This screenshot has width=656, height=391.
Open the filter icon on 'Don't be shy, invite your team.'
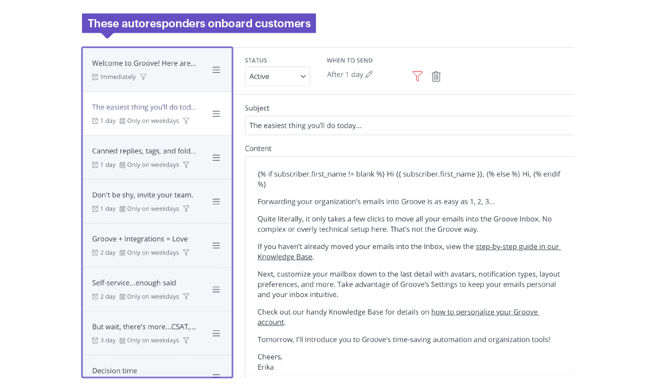coord(186,209)
